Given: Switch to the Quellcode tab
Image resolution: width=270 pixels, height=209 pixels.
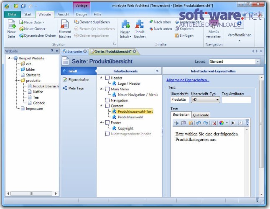Looking at the screenshot, I should pyautogui.click(x=201, y=115).
